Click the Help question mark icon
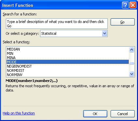Image resolution: width=138 pixels, height=121 pixels. (125, 5)
